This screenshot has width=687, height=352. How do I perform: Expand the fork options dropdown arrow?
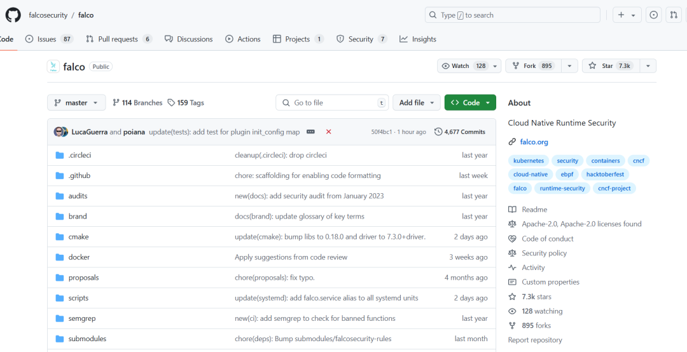click(569, 65)
